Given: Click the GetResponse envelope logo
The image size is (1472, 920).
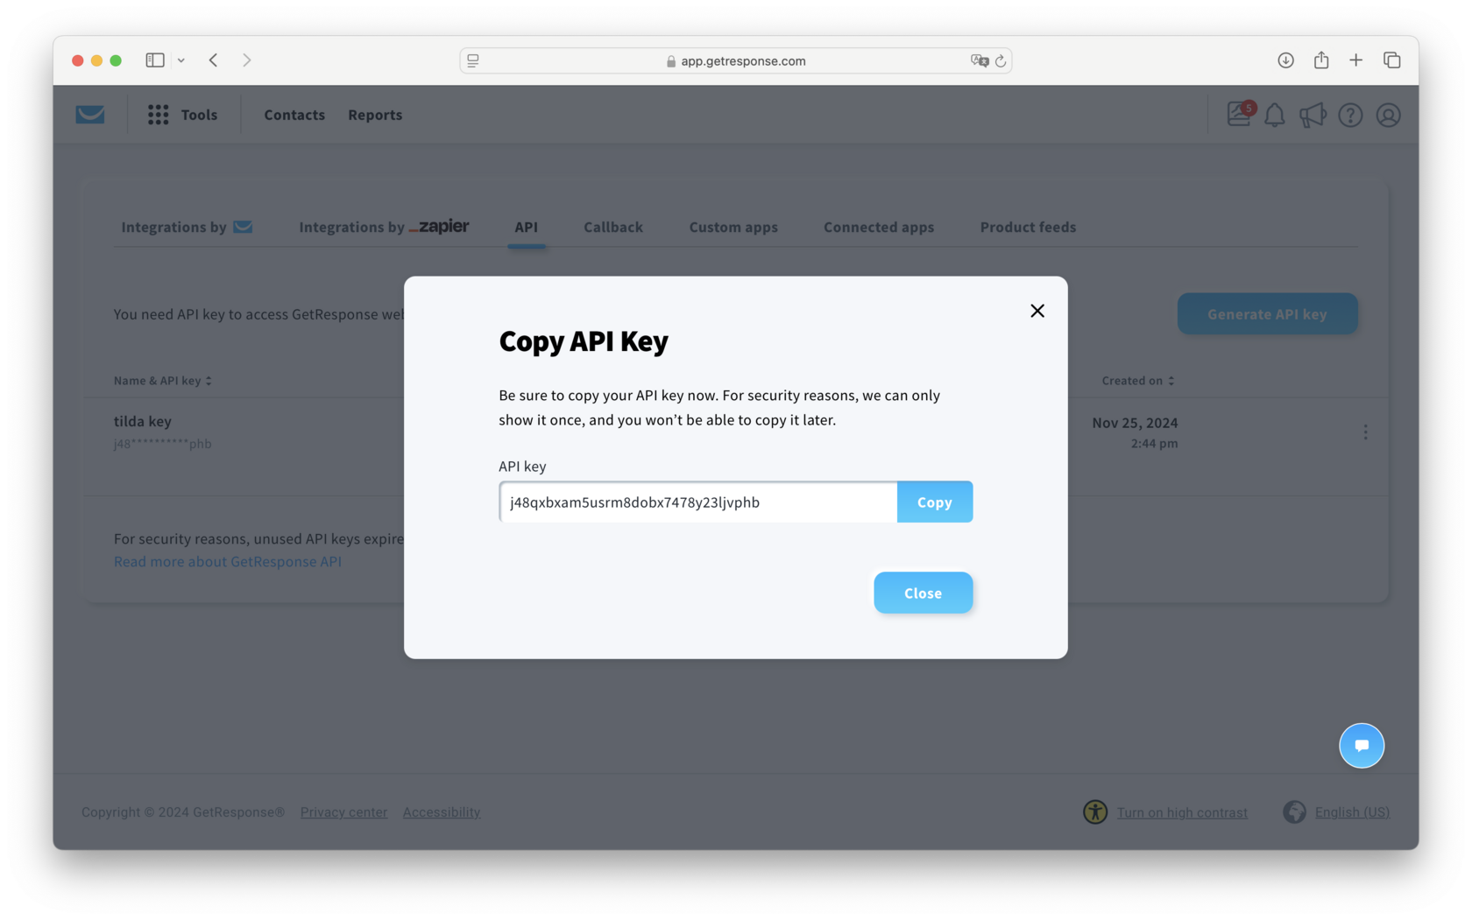Looking at the screenshot, I should pyautogui.click(x=90, y=114).
